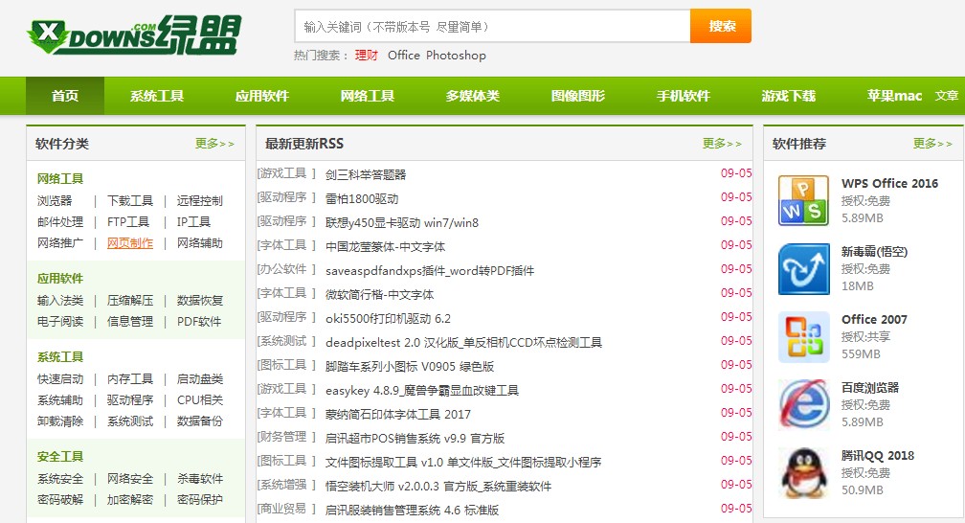Open 腾讯QQ 2018 title link

point(878,456)
